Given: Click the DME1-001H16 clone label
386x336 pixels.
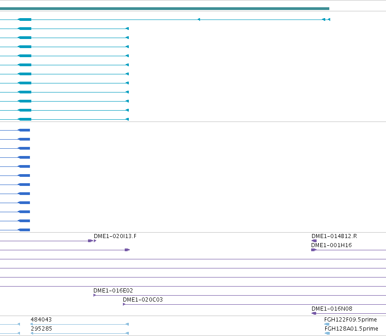Looking at the screenshot, I should click(x=332, y=245).
